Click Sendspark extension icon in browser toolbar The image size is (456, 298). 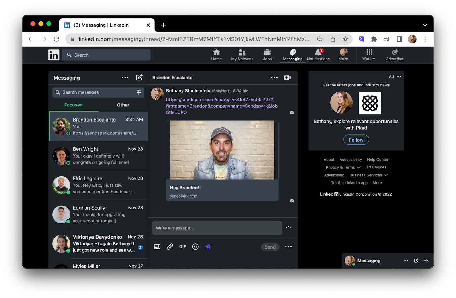(x=361, y=39)
